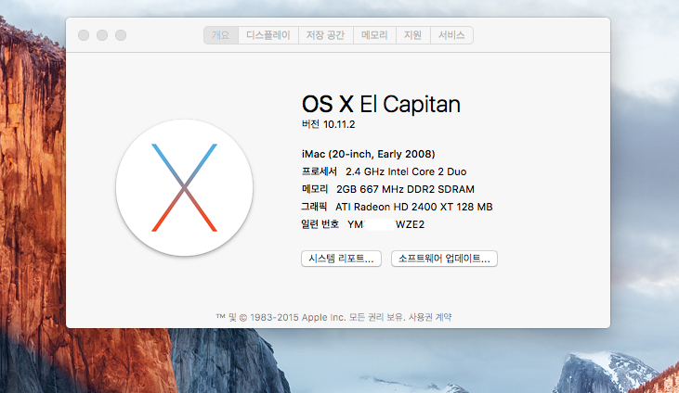Open the 디스플레이 (Displays) tab
The height and width of the screenshot is (393, 679).
click(268, 35)
